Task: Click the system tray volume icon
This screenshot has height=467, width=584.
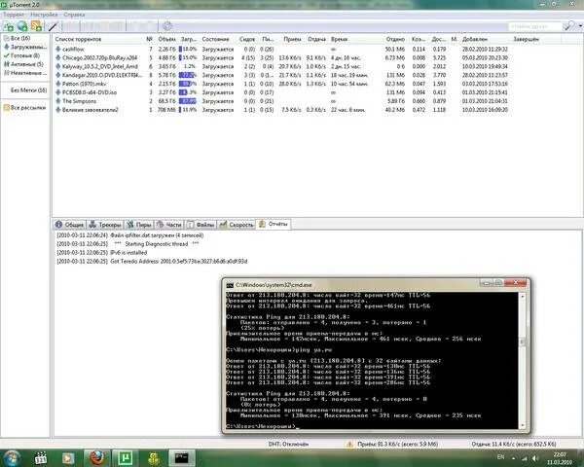Action: click(x=534, y=458)
